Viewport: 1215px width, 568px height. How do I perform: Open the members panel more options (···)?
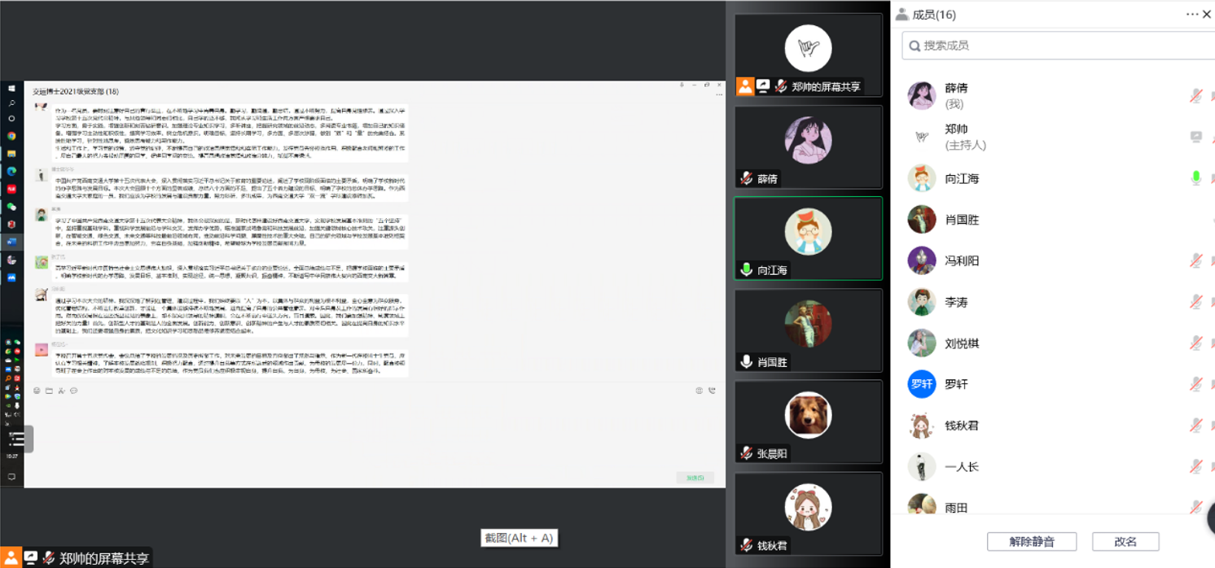[1192, 14]
